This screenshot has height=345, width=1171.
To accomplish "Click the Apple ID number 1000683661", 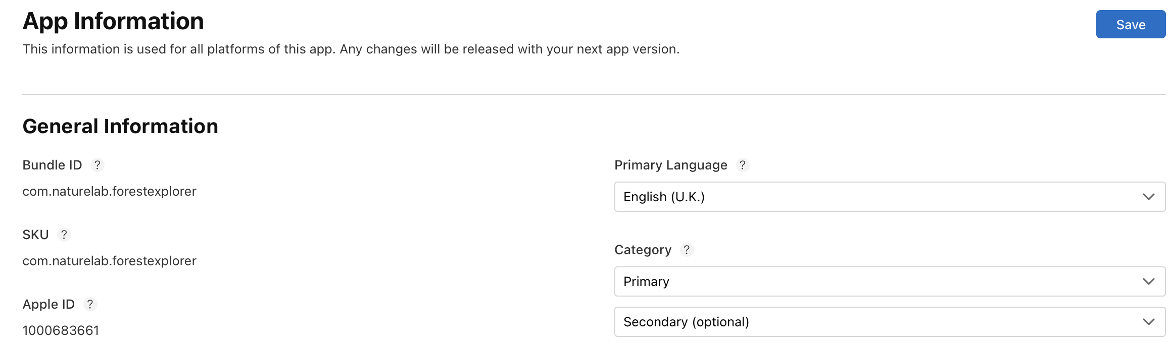I will (x=61, y=330).
